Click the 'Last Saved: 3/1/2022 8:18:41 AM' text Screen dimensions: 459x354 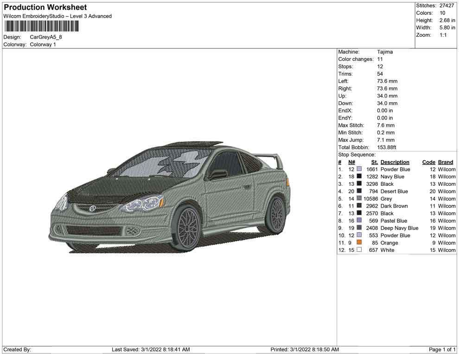[151, 349]
